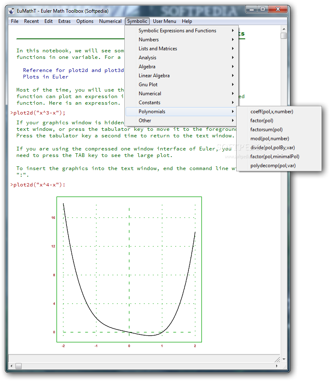Close the EuMathT window
This screenshot has width=330, height=381.
point(278,9)
